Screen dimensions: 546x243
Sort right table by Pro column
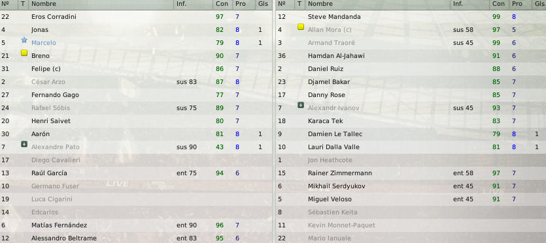[x=517, y=4]
